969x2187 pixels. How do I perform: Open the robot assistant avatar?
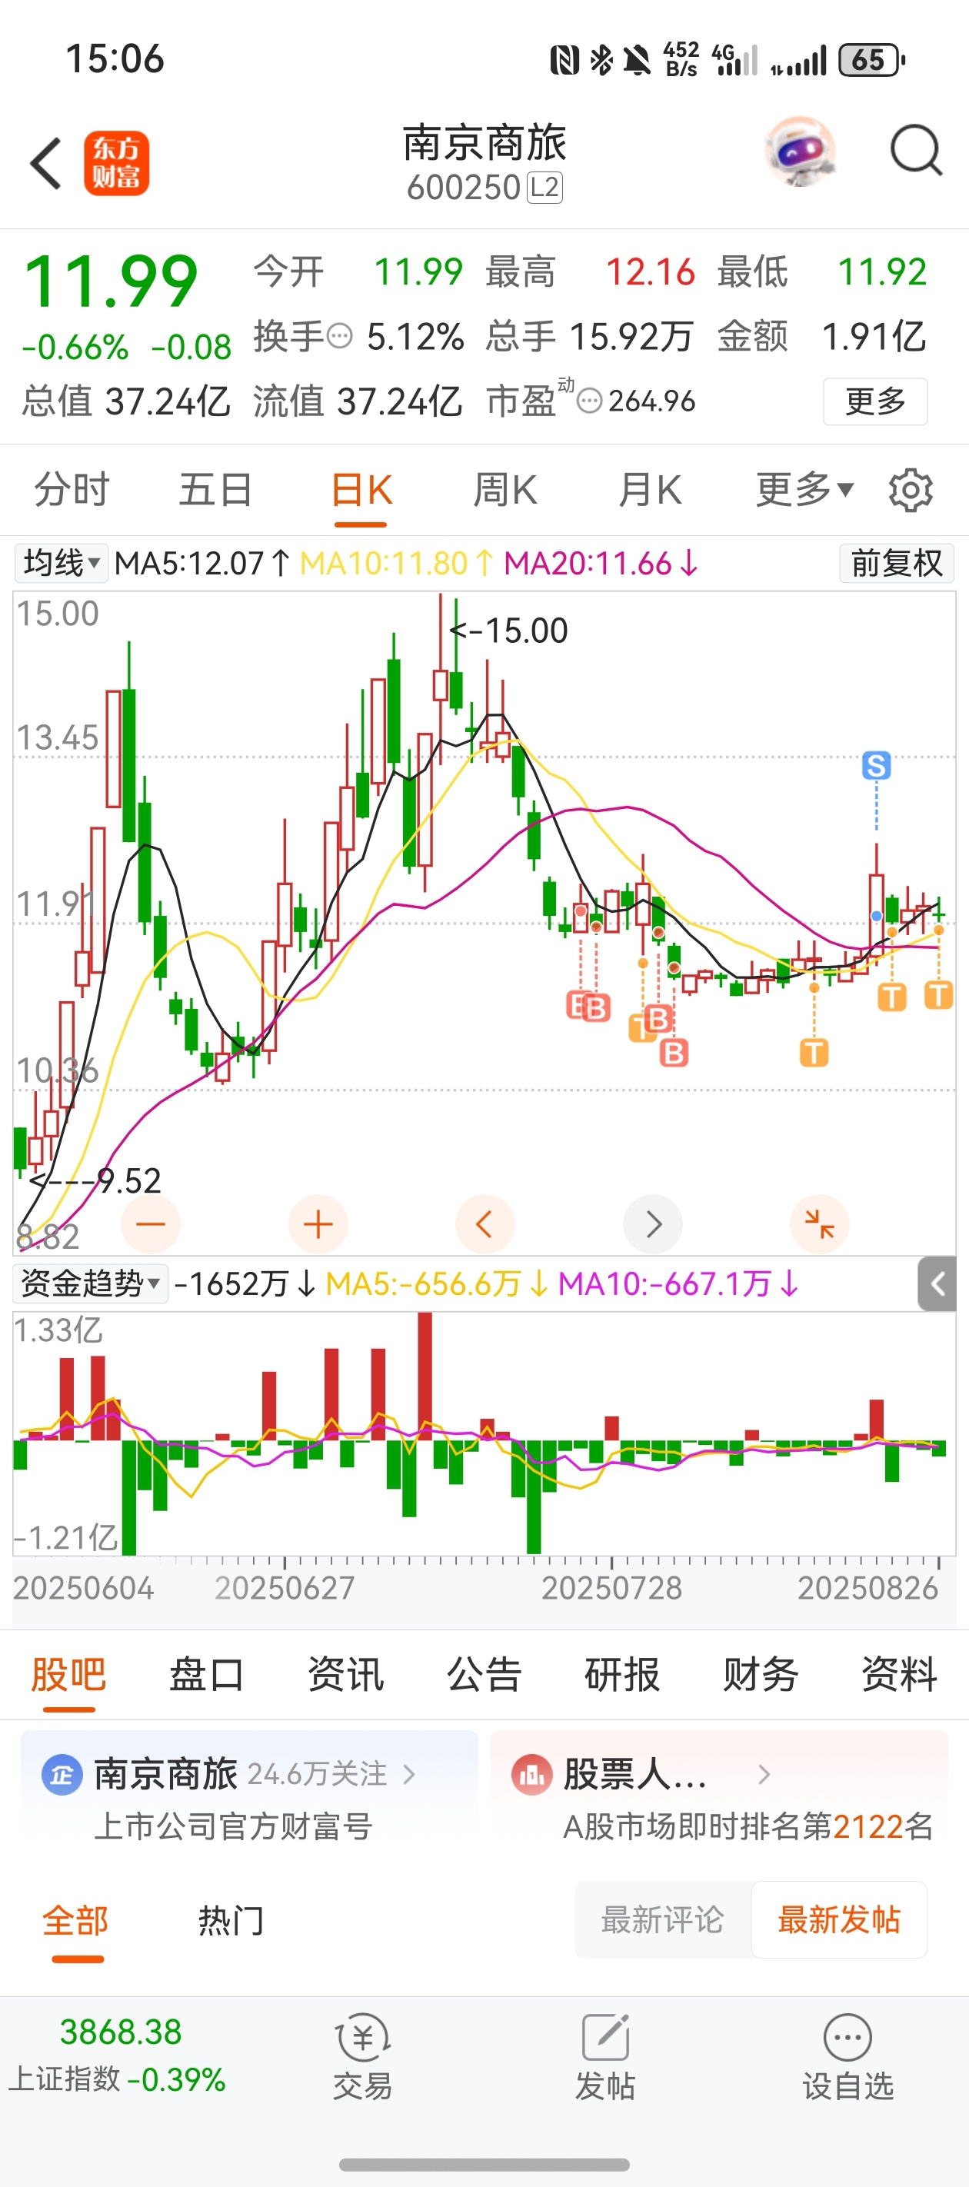[x=800, y=152]
